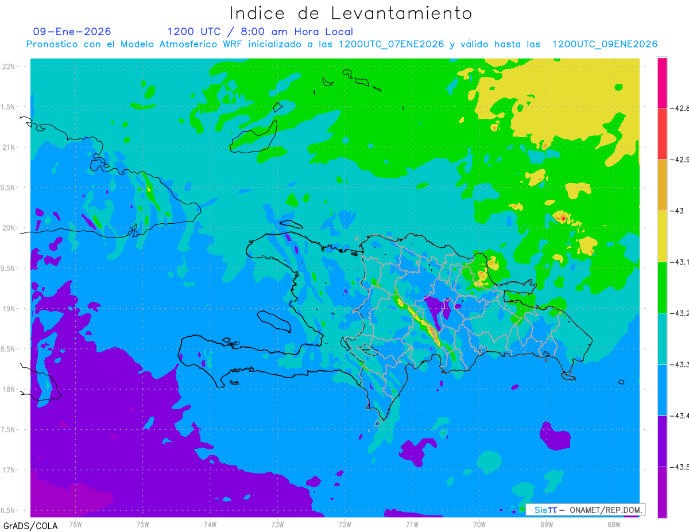This screenshot has width=689, height=532.
Task: Click the '76W' longitude label
Action: coord(75,523)
